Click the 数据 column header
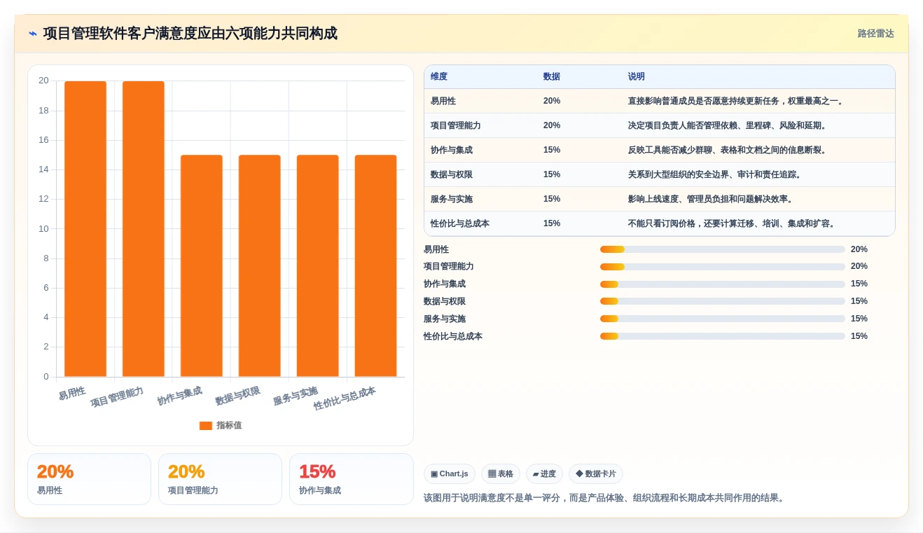This screenshot has height=533, width=923. [552, 77]
